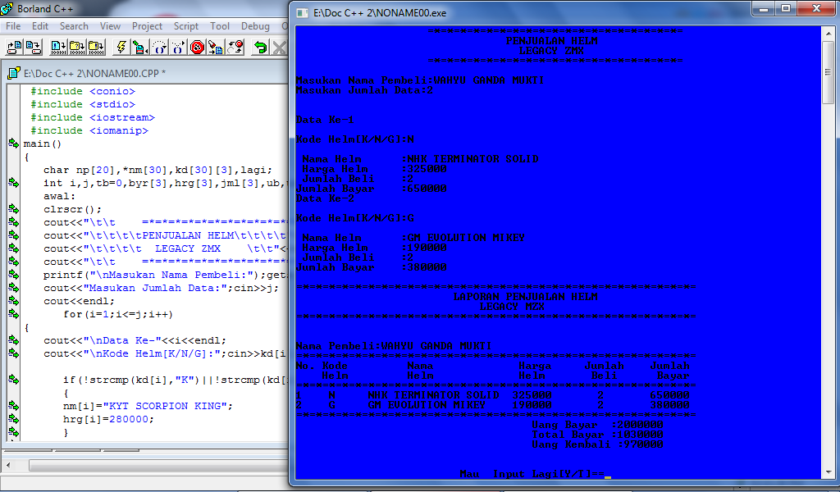Click gutter marker beside KYT SCORPION KING line

tap(13, 406)
